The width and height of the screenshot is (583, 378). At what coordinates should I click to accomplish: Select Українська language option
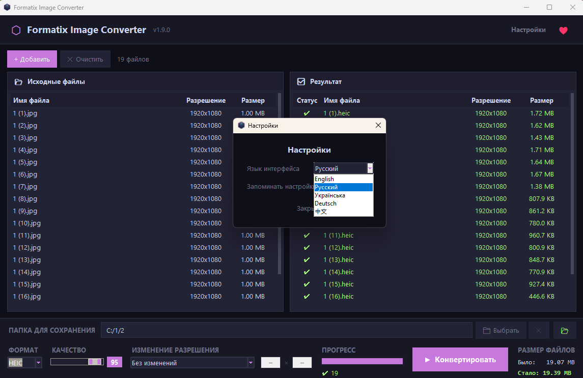[343, 195]
